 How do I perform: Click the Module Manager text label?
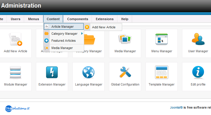[15, 84]
